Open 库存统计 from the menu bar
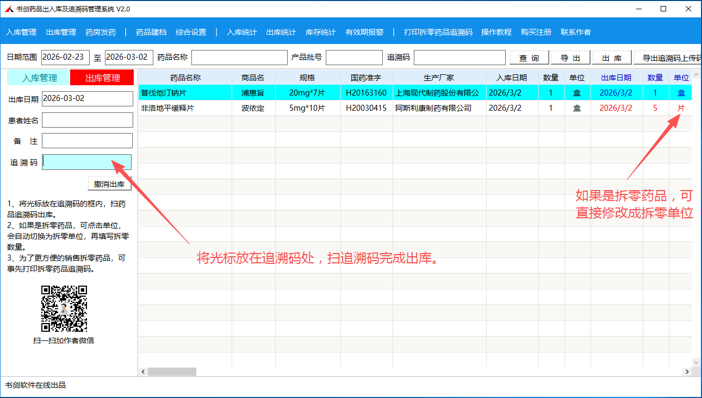Screen dimensions: 702x398 (x=321, y=32)
